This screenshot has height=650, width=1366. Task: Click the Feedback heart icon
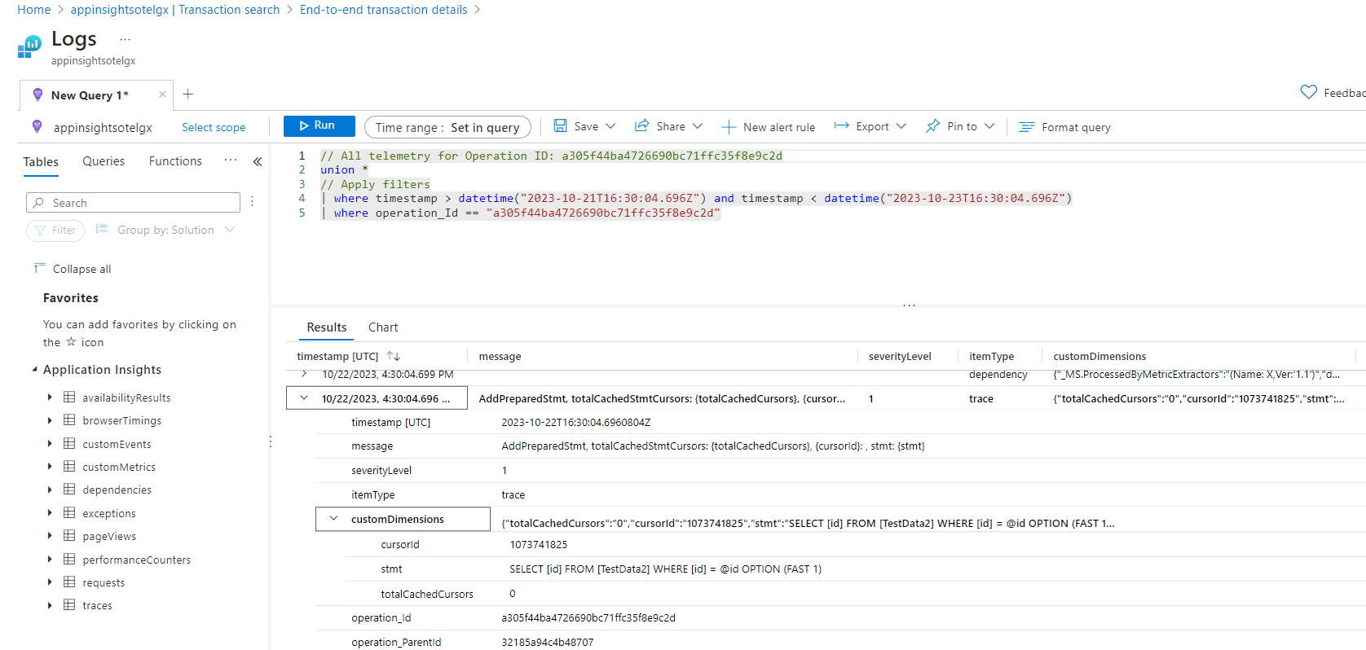point(1308,93)
